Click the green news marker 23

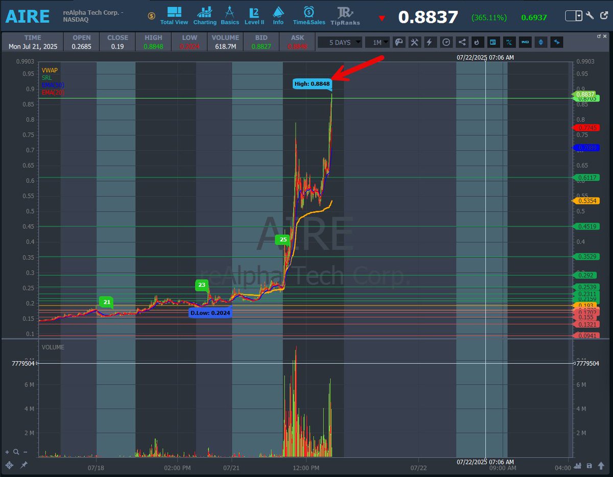pos(202,285)
